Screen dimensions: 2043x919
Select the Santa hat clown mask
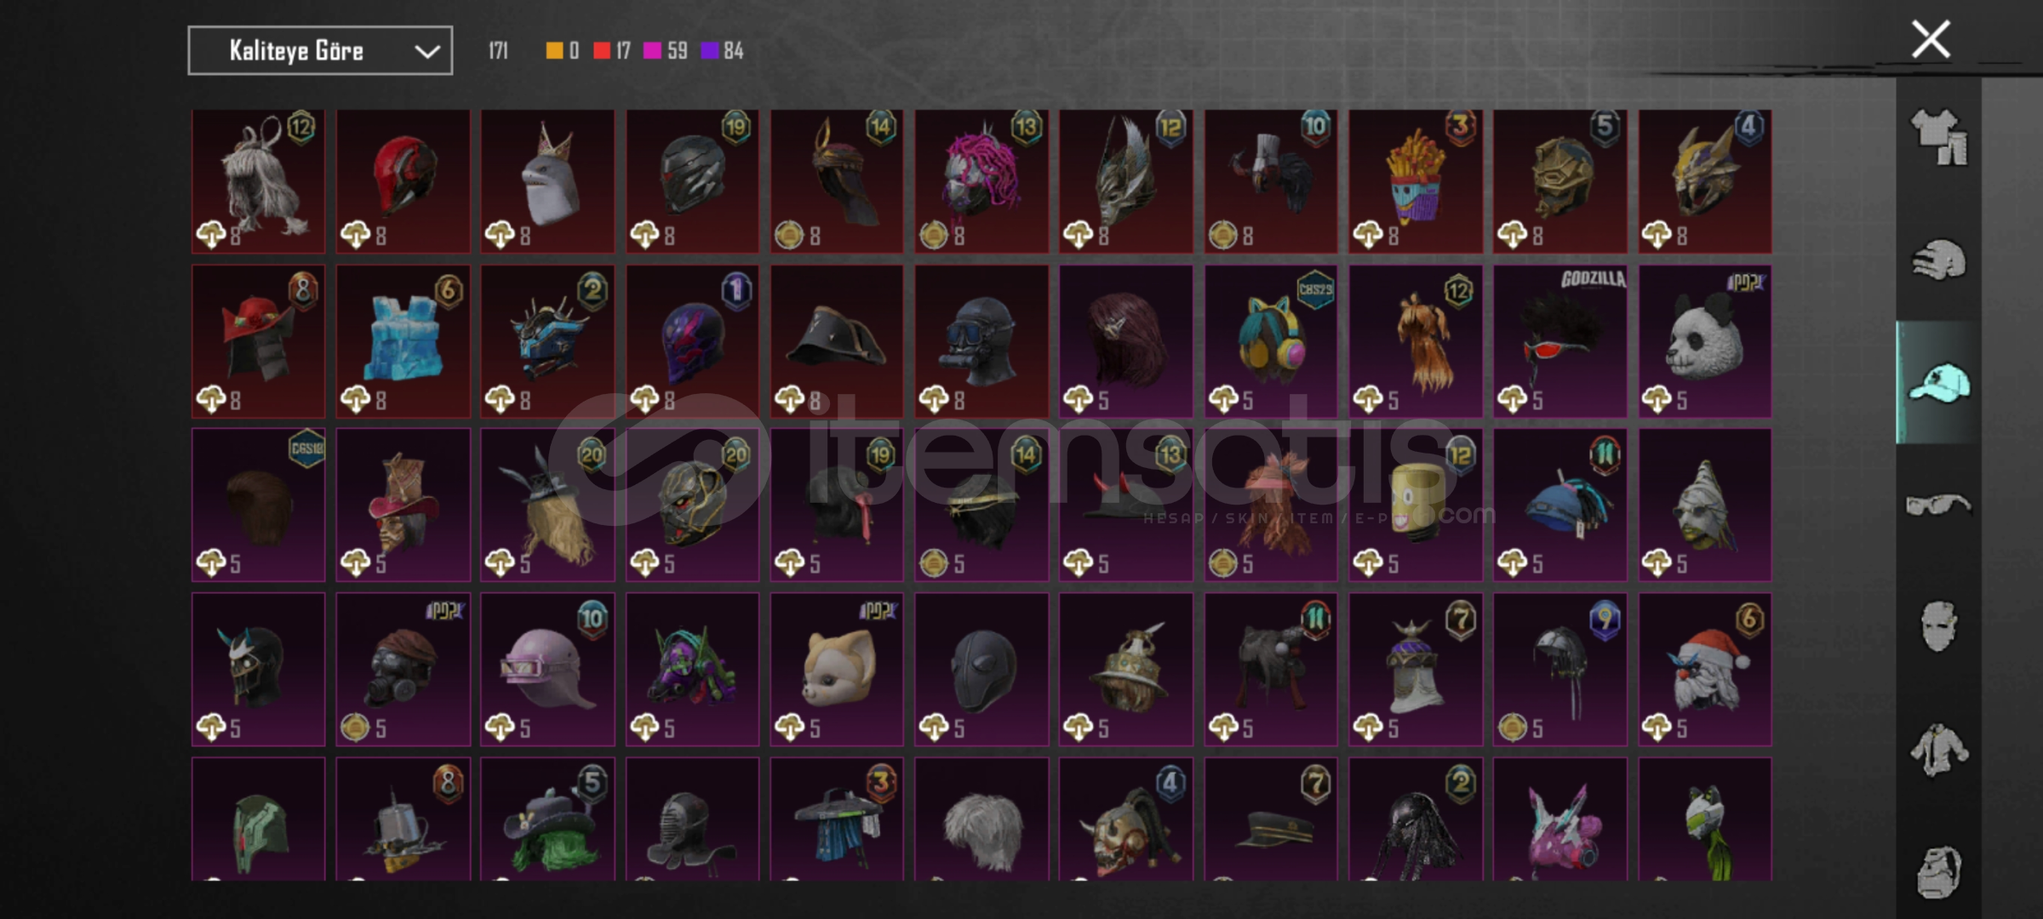point(1705,670)
